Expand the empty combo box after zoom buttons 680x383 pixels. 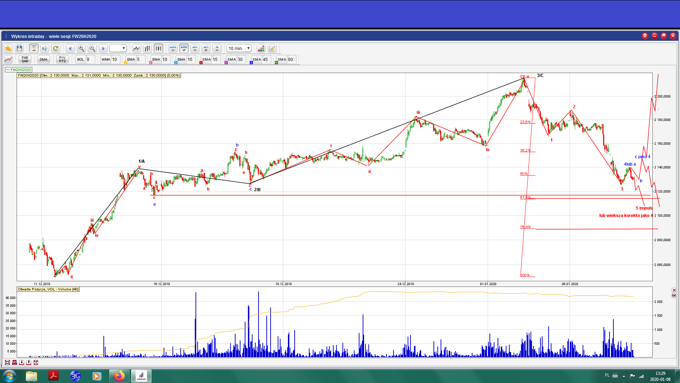124,48
